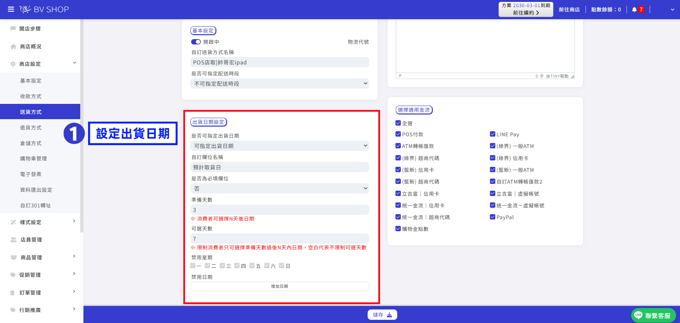Open 收款方式 in the sidebar
Screen dimensions: 680x323
click(31, 96)
